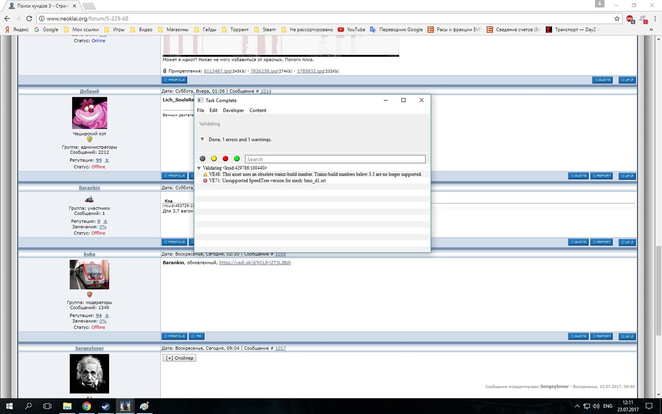Click the browser reload icon
Viewport: 662px width, 414px height.
pos(29,19)
